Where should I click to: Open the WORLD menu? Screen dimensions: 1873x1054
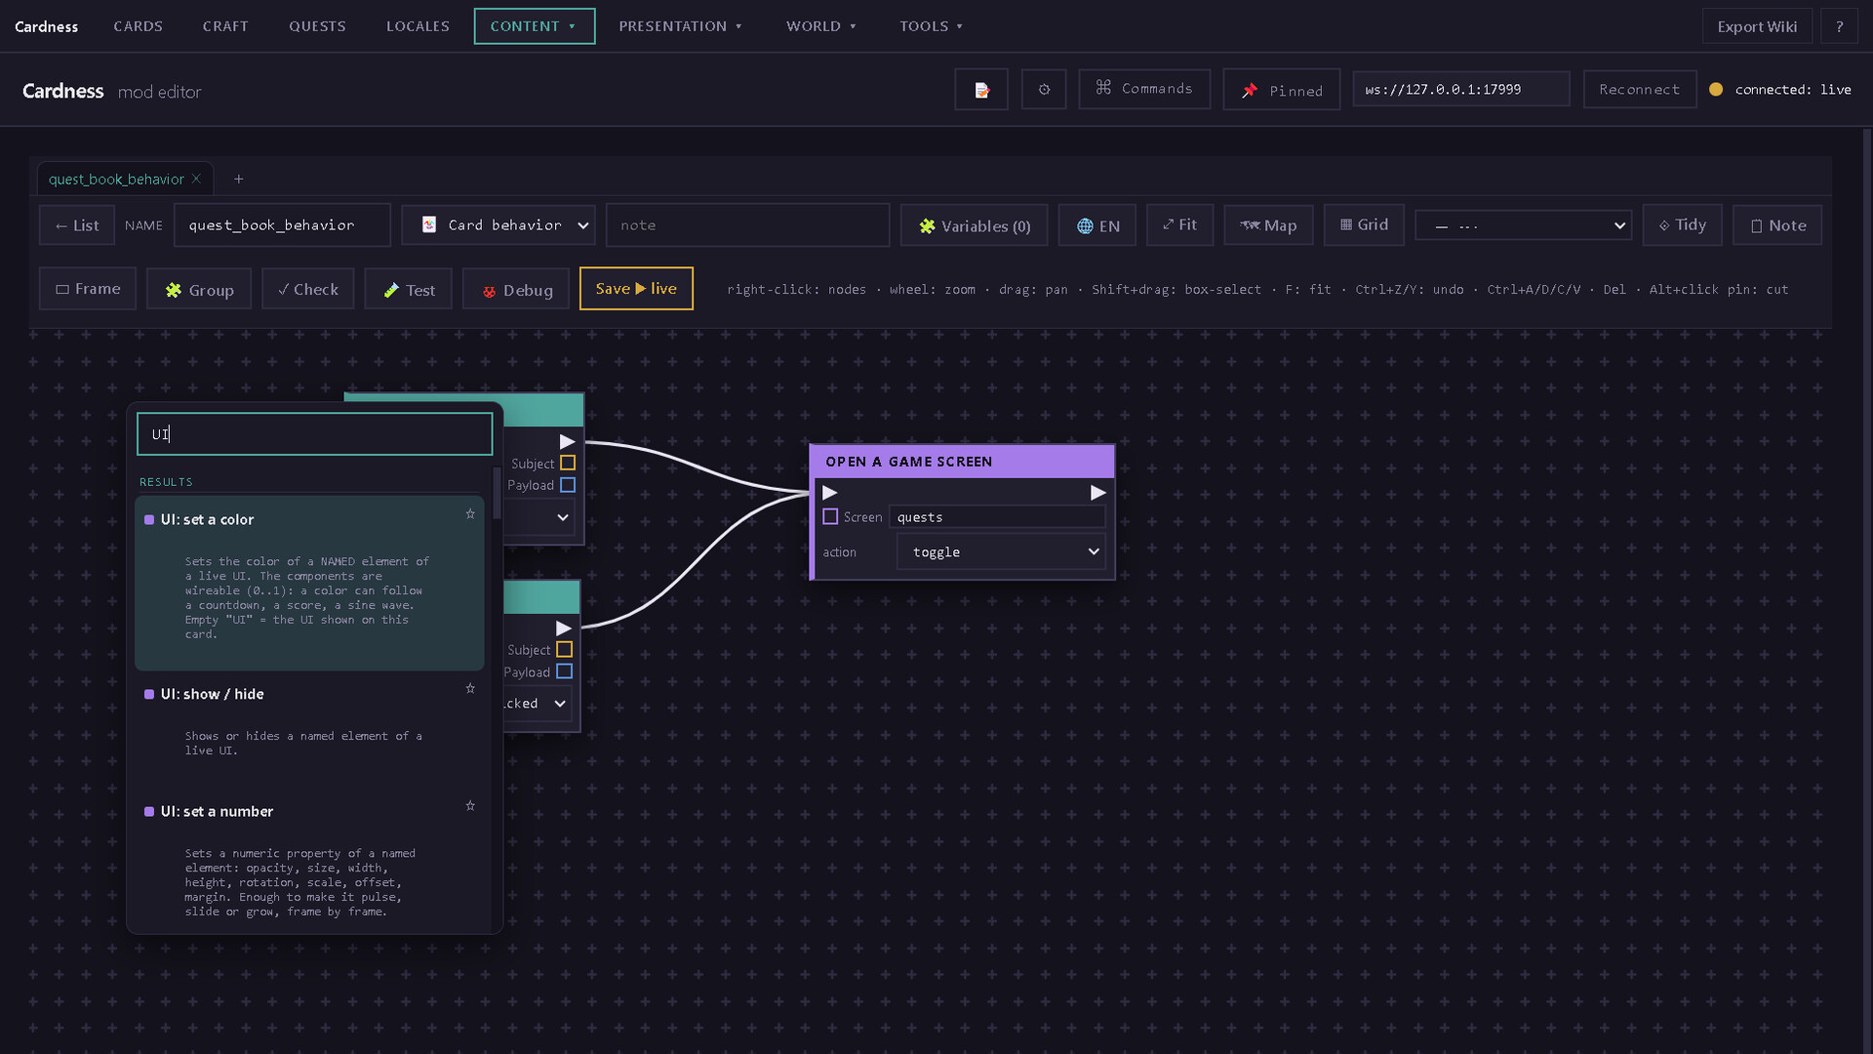coord(821,26)
